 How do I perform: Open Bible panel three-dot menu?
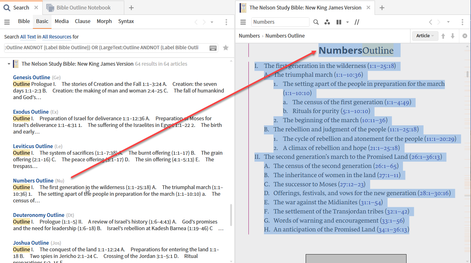(462, 22)
